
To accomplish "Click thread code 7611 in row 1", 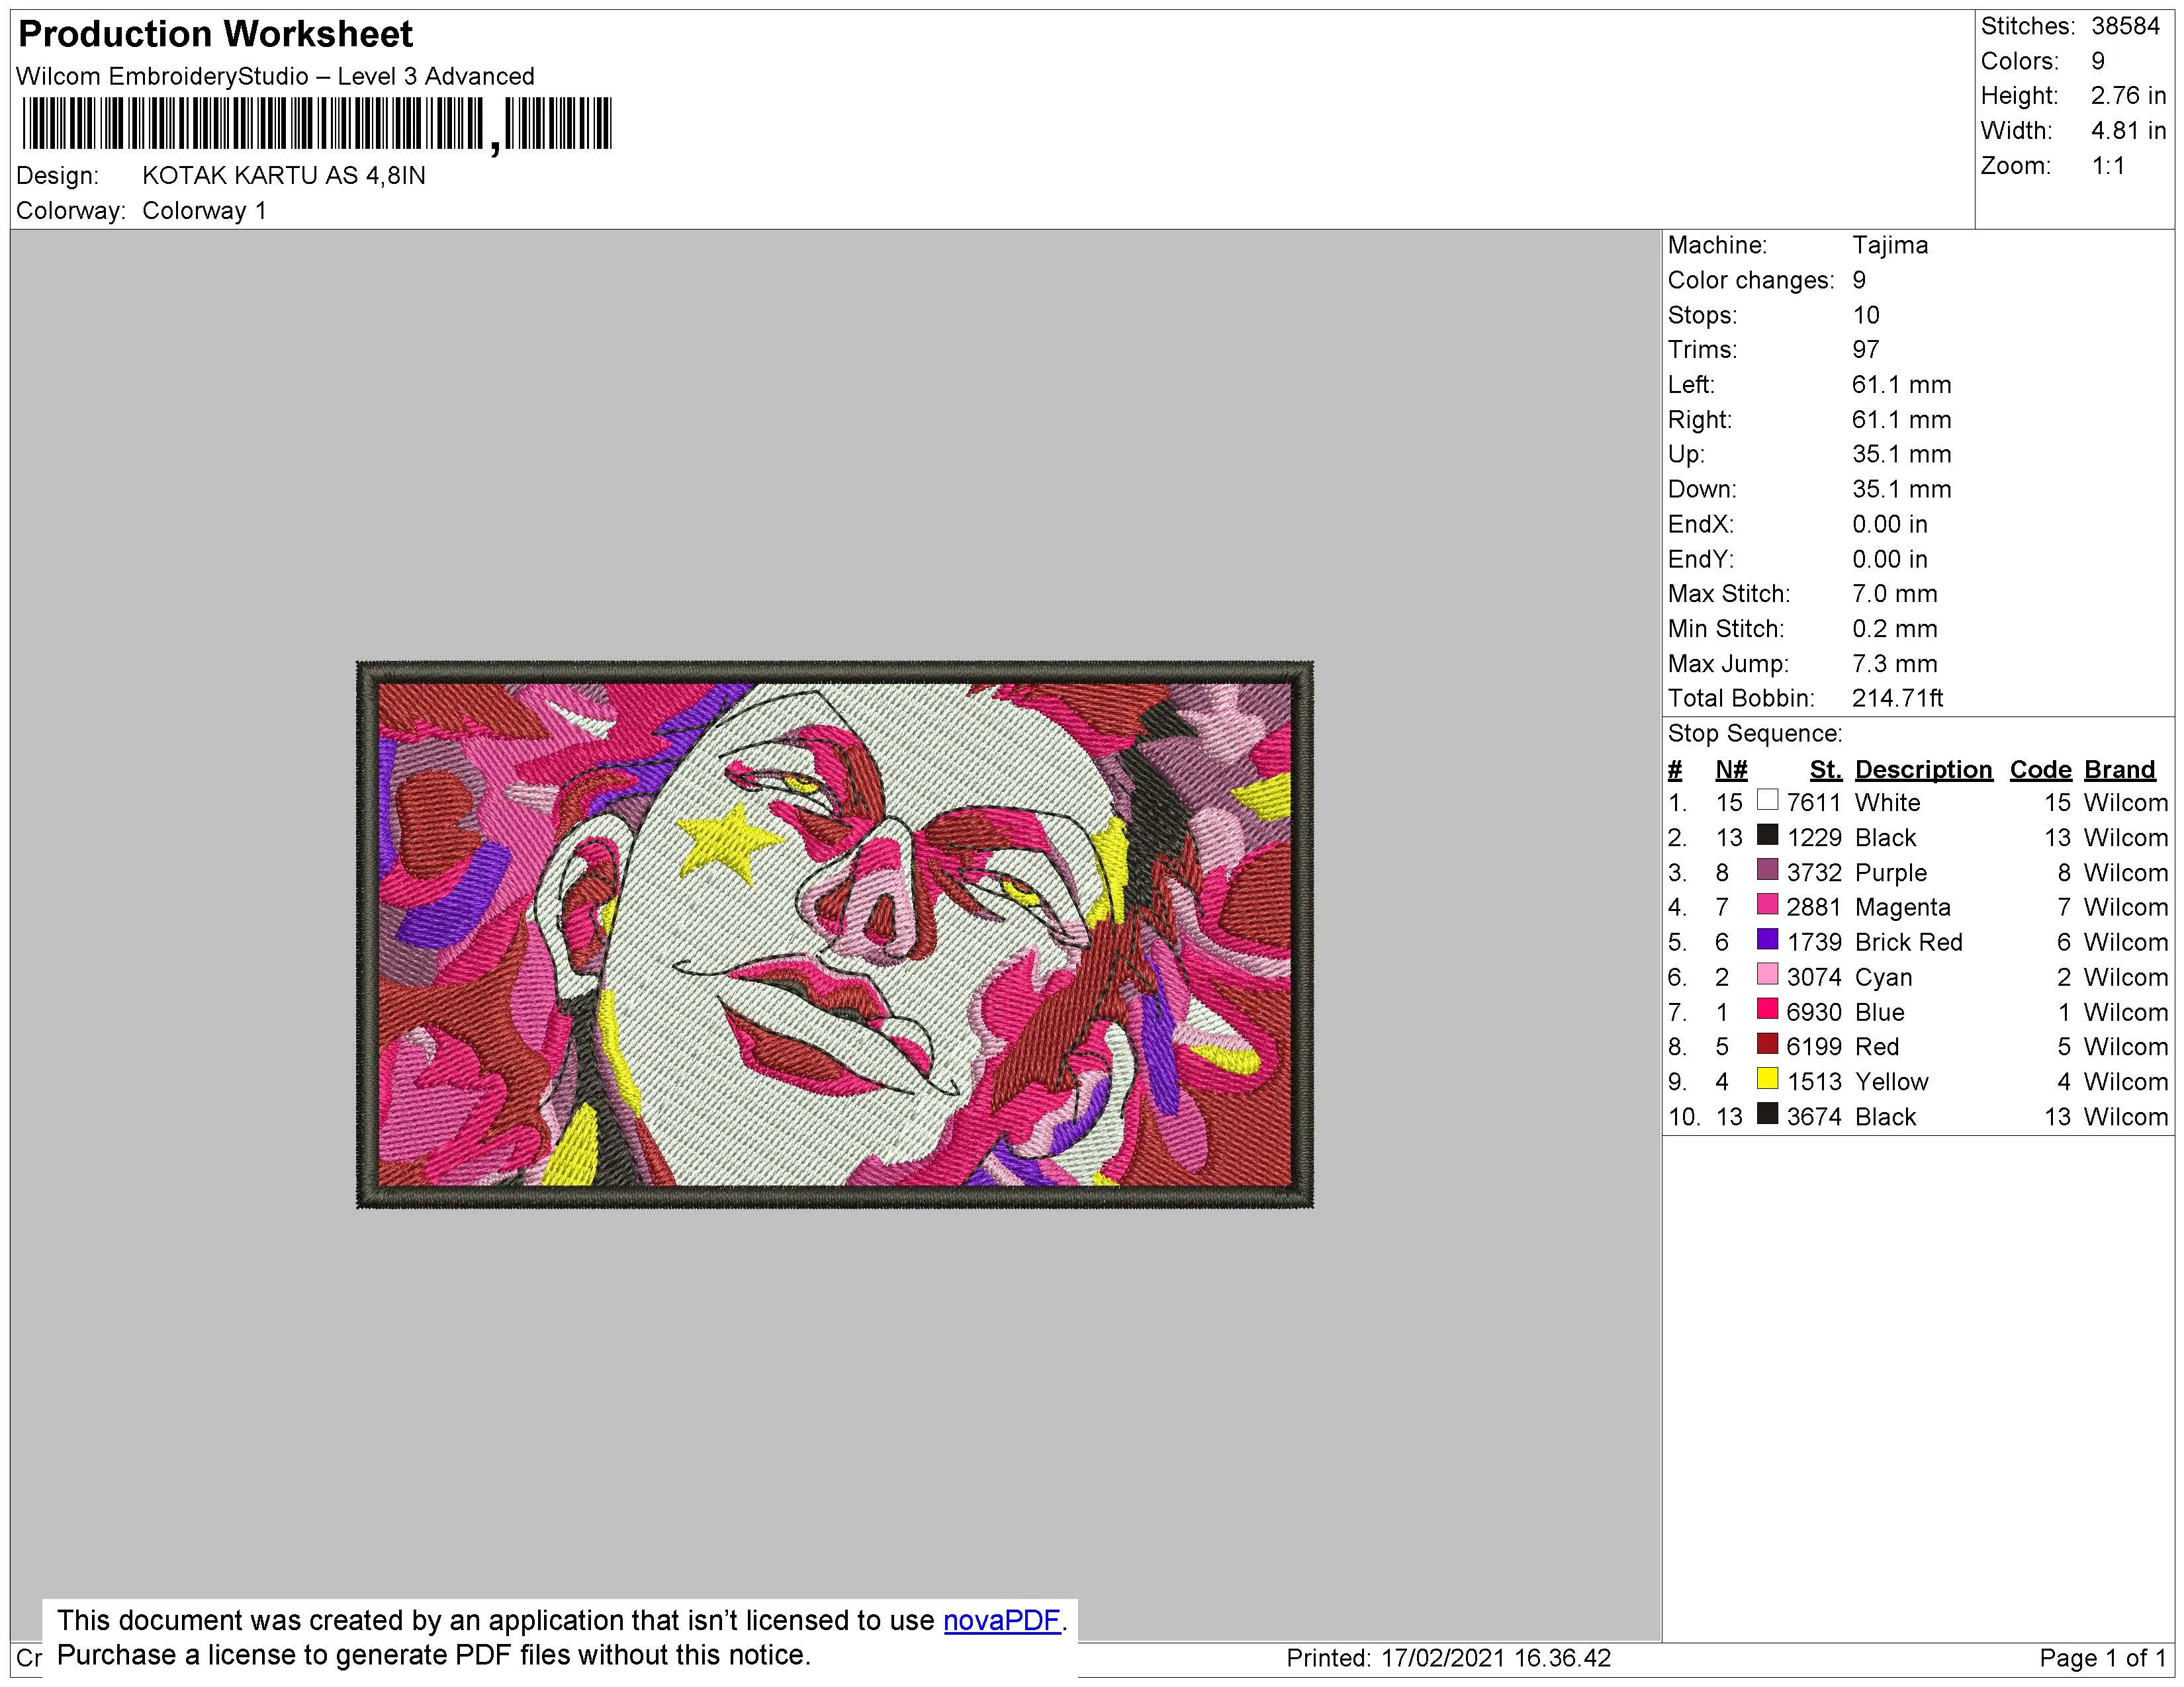I will [x=1814, y=802].
